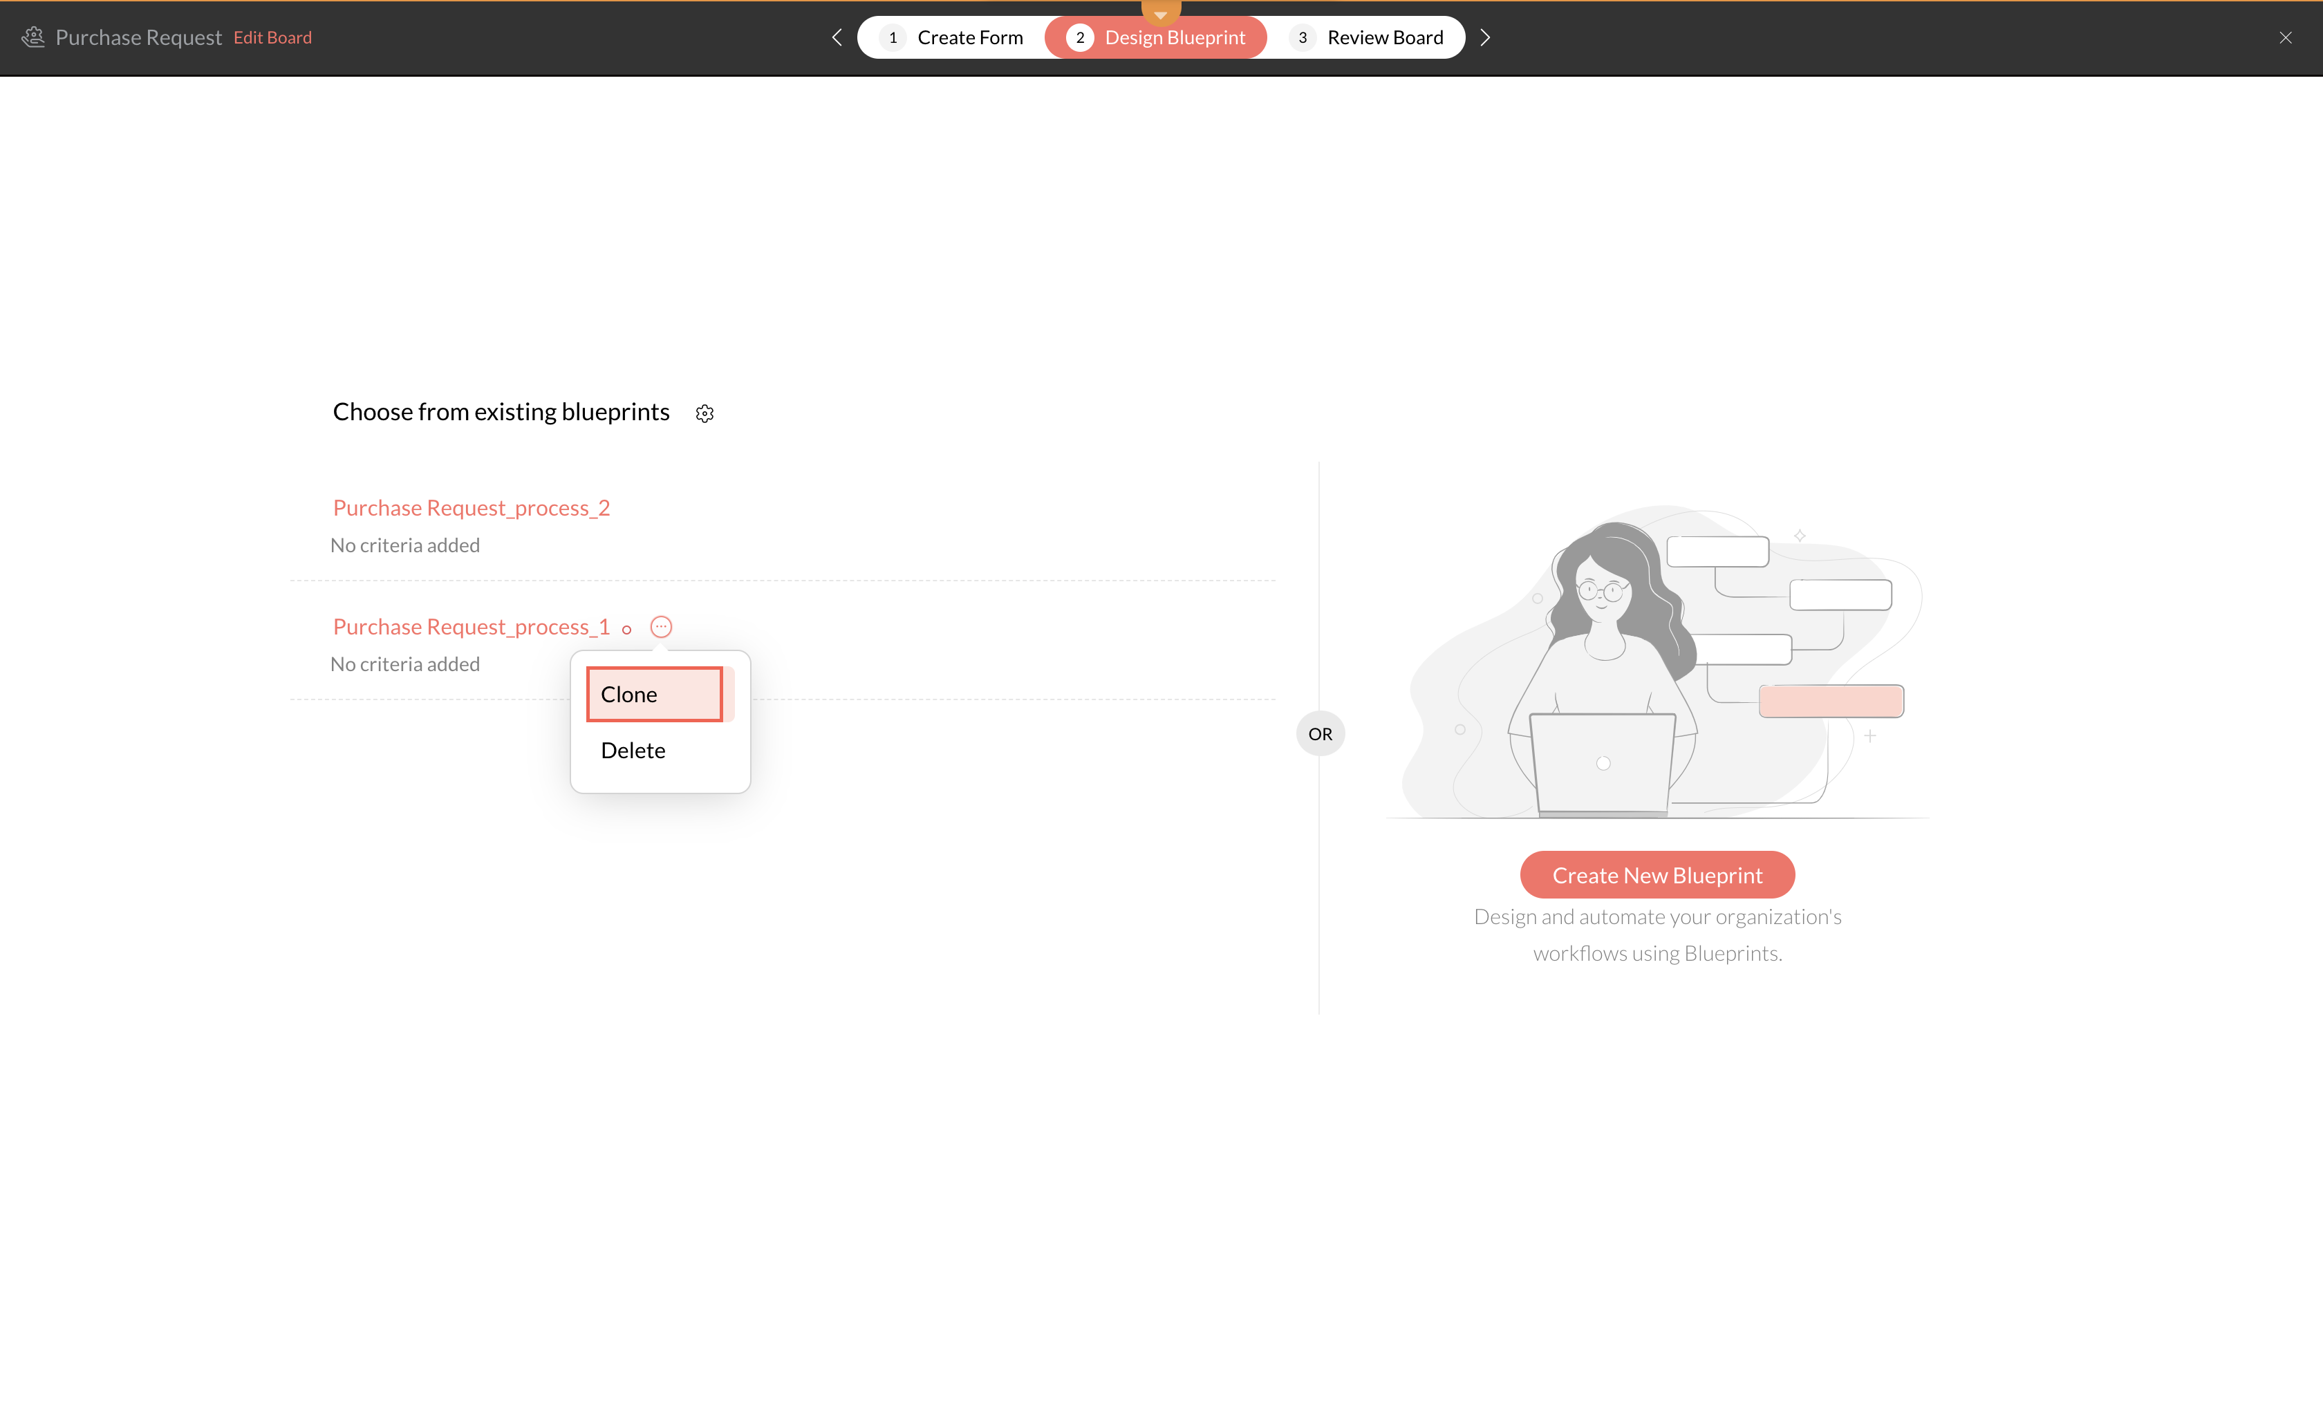Select step number 3 circle
Viewport: 2323px width, 1401px height.
tap(1302, 38)
